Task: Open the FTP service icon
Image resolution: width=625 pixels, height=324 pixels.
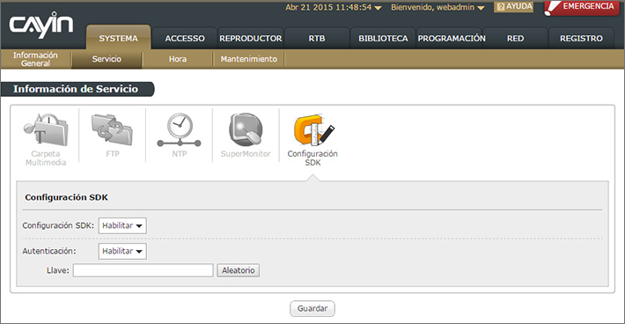Action: [113, 136]
